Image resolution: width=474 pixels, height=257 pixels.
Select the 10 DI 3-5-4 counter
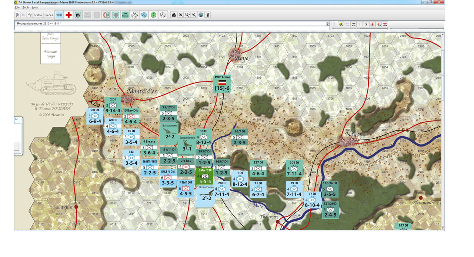click(131, 137)
